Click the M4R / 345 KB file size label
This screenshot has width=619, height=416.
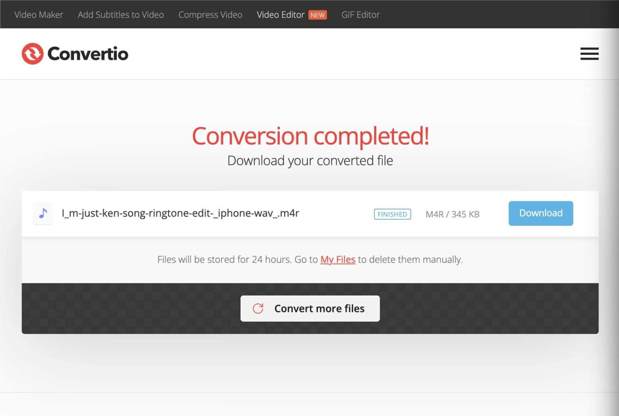452,214
